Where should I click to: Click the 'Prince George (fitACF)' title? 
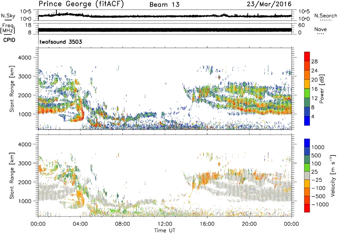click(81, 4)
